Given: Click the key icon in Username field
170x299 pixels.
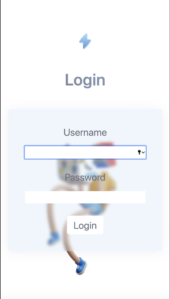Looking at the screenshot, I should click(139, 152).
